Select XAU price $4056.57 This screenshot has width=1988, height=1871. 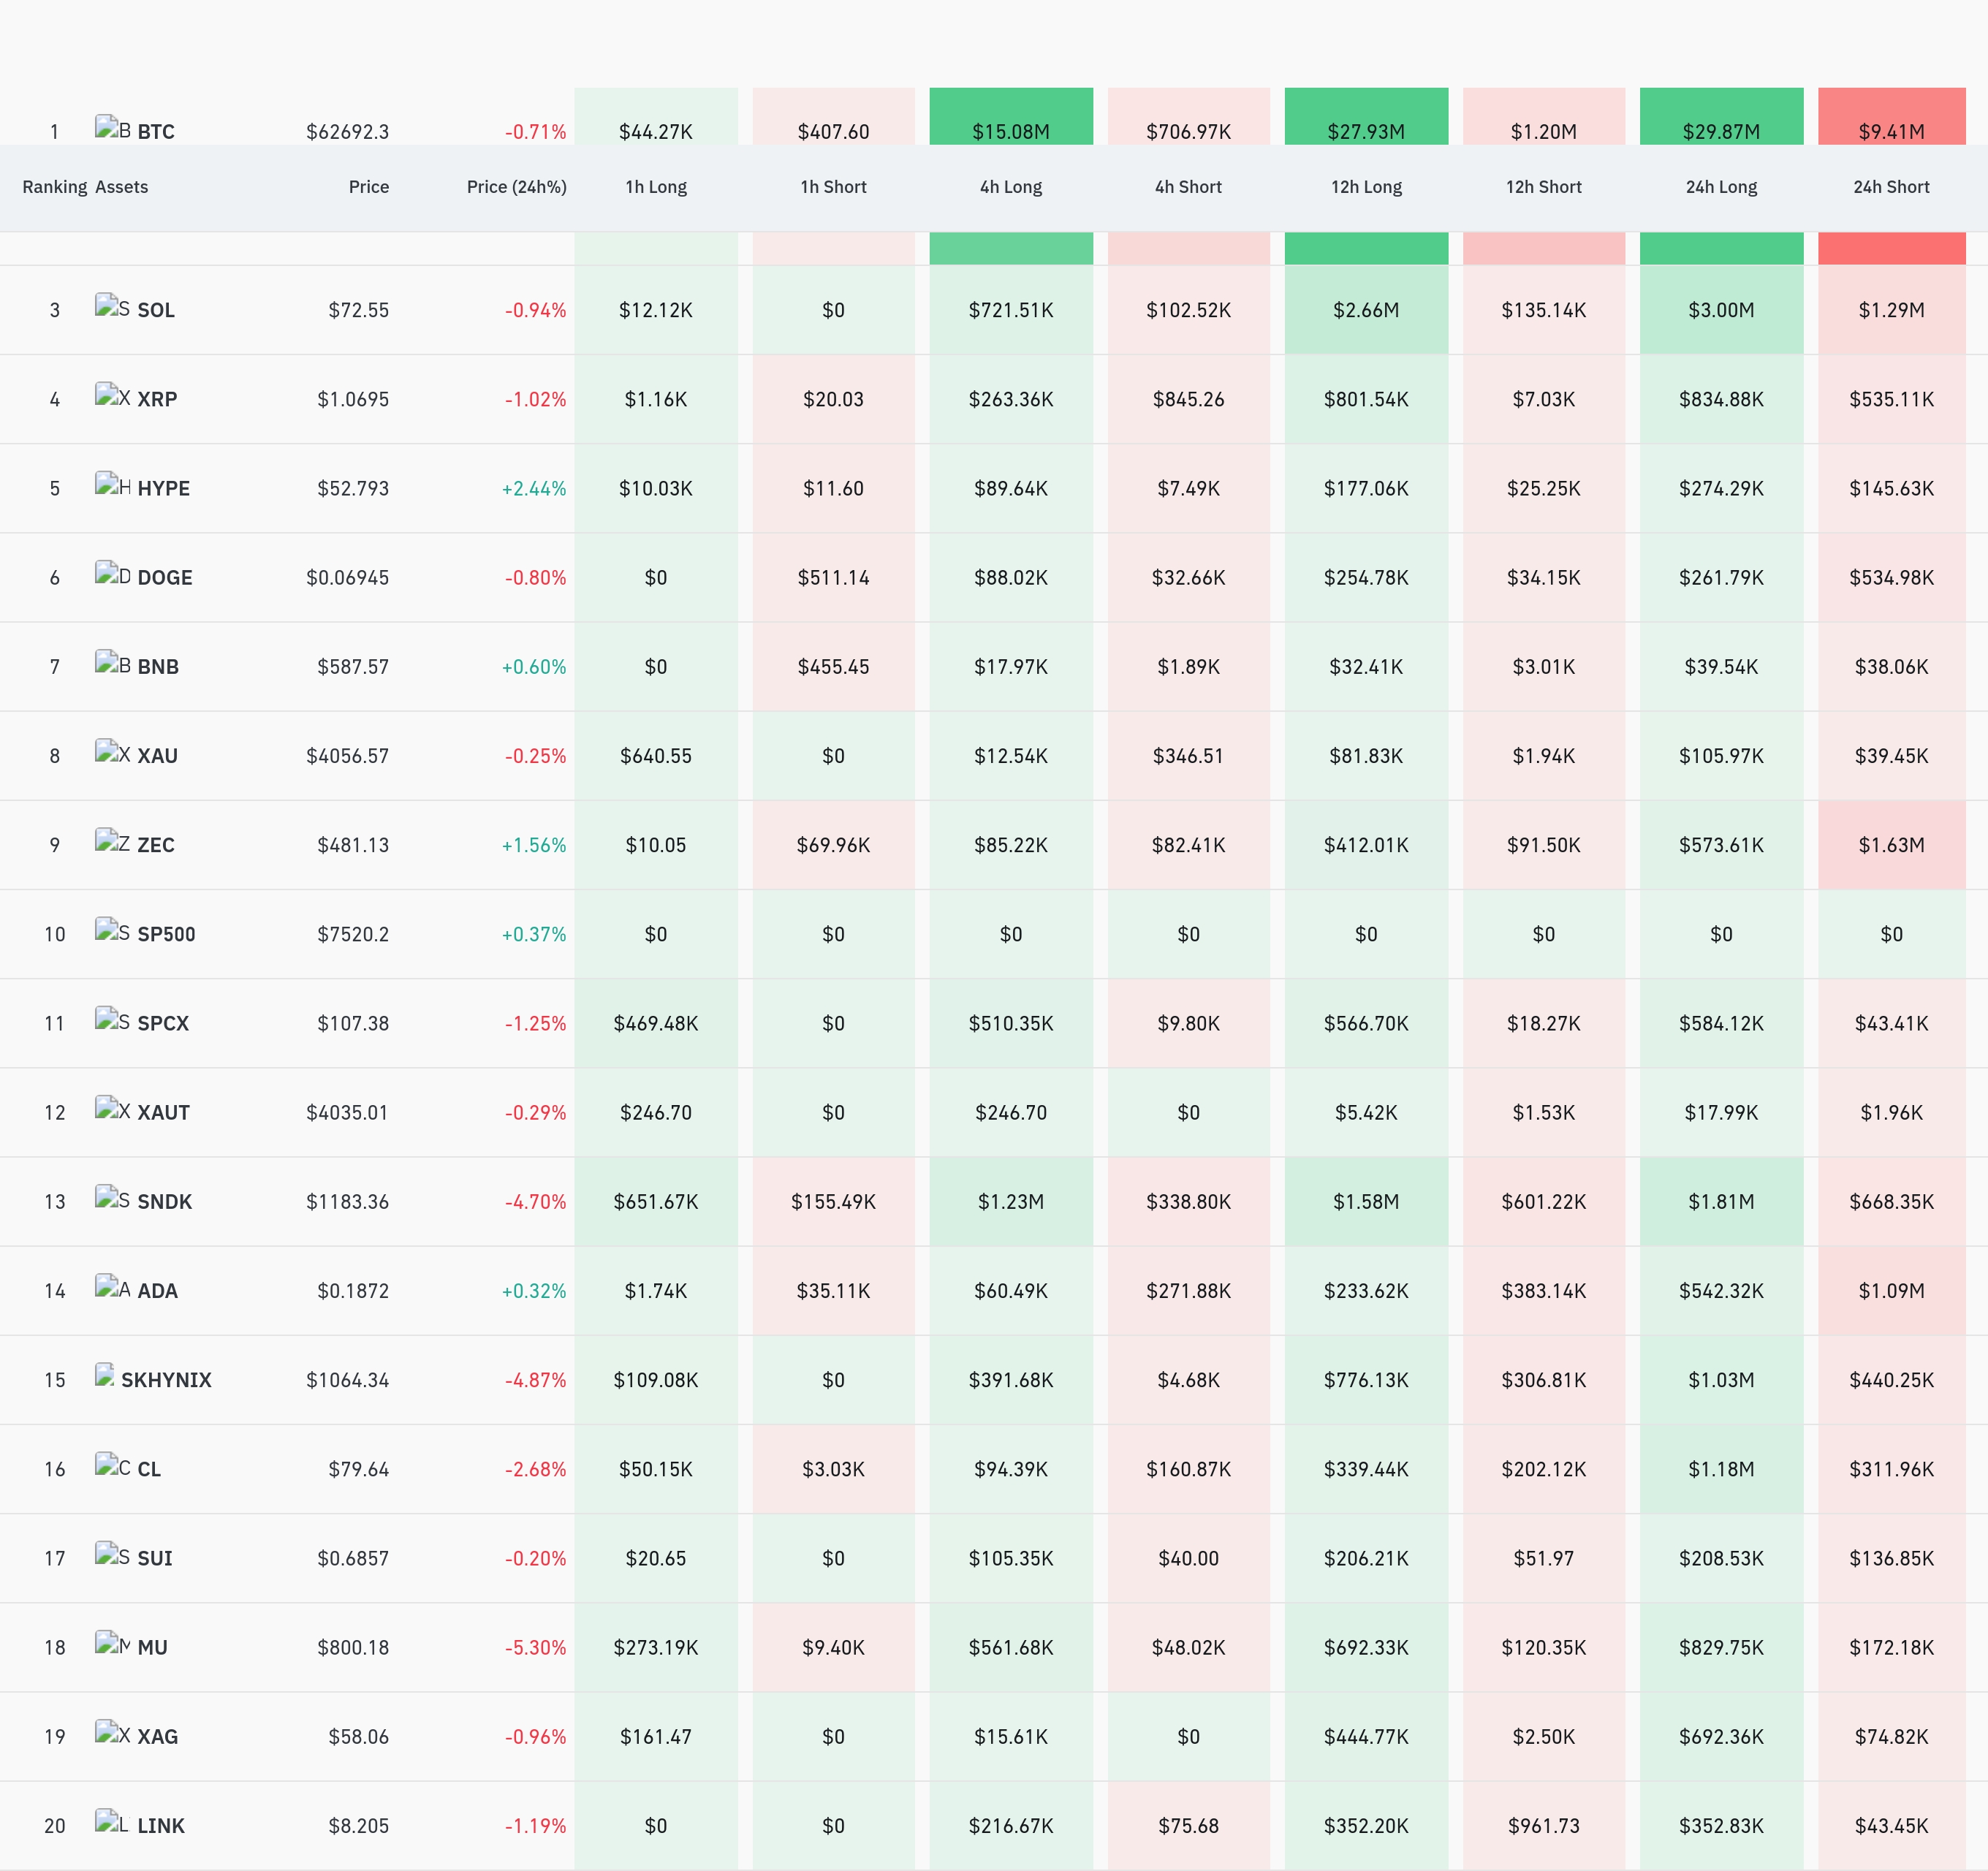tap(347, 756)
